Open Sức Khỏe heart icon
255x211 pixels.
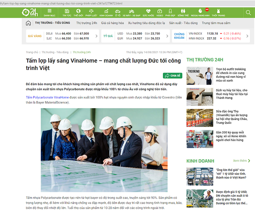click(x=148, y=12)
